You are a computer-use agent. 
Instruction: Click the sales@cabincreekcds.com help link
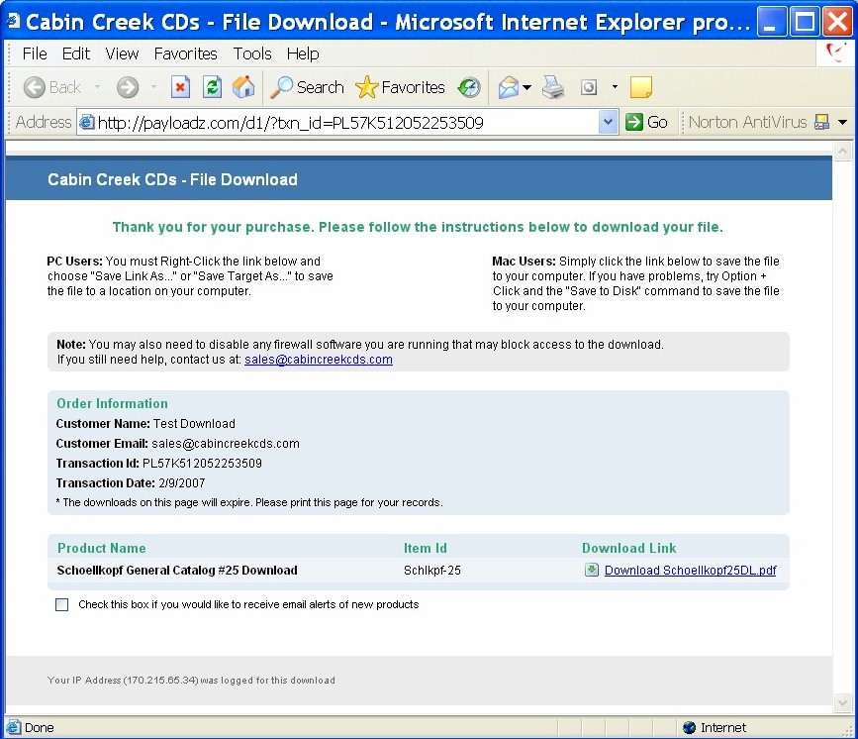pyautogui.click(x=319, y=360)
